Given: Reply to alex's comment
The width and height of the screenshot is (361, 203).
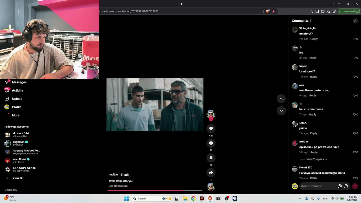Looking at the screenshot, I should 313,96.
